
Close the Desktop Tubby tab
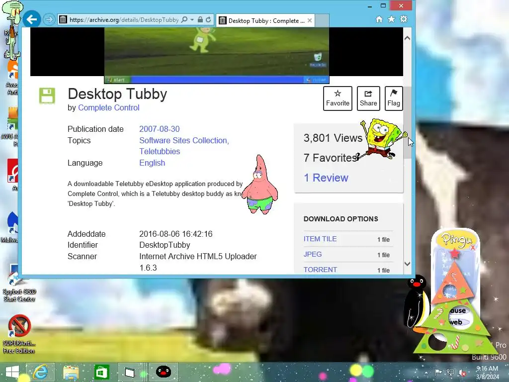click(310, 20)
